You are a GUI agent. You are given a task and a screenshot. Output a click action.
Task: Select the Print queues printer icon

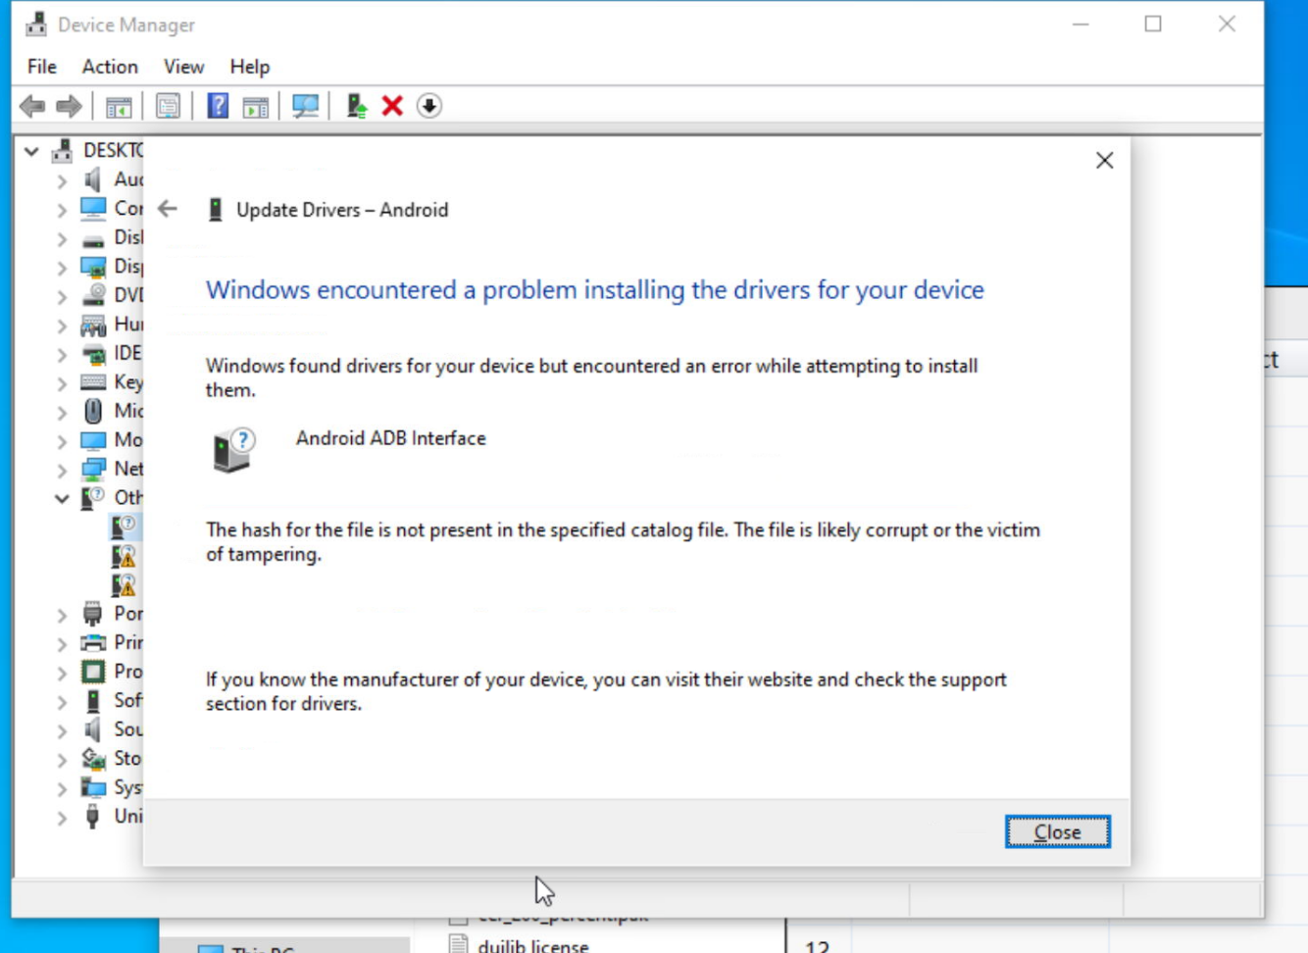click(x=93, y=643)
